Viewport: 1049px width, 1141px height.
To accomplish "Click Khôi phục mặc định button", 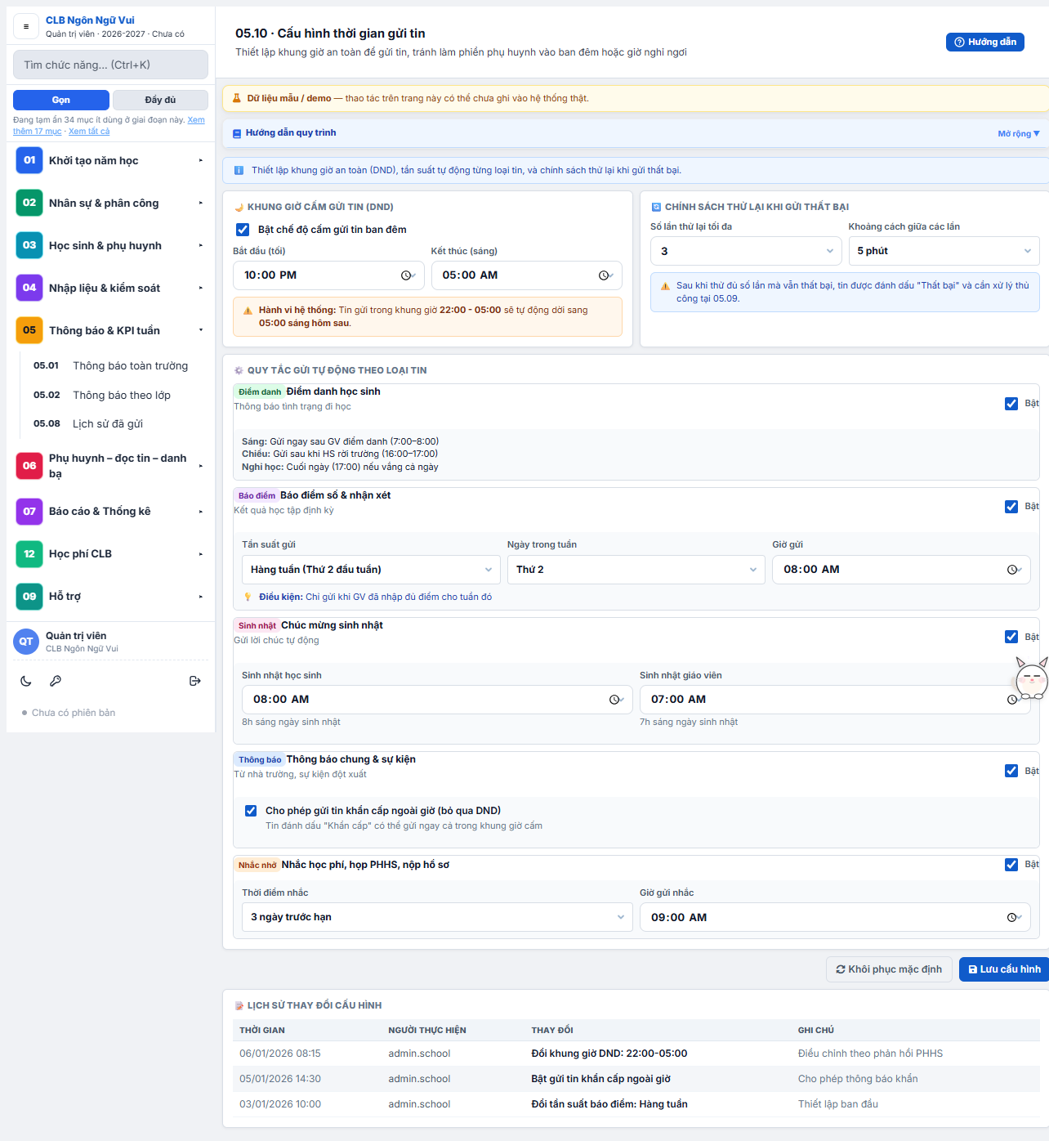I will [890, 969].
